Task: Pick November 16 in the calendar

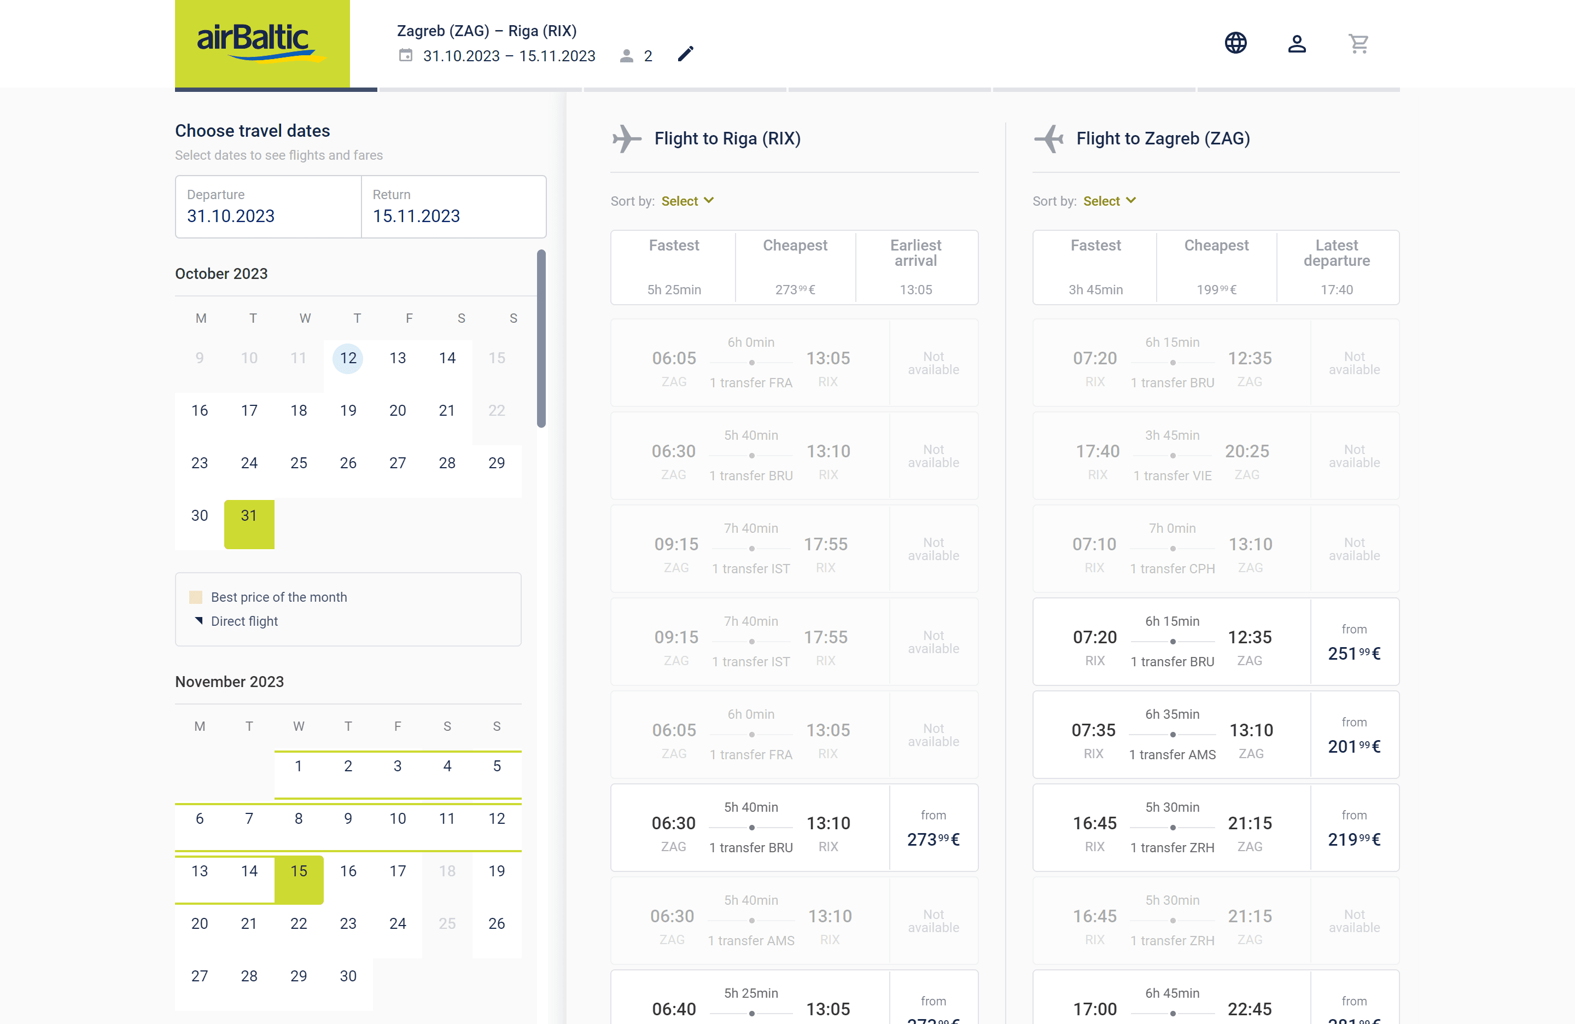Action: pos(348,870)
